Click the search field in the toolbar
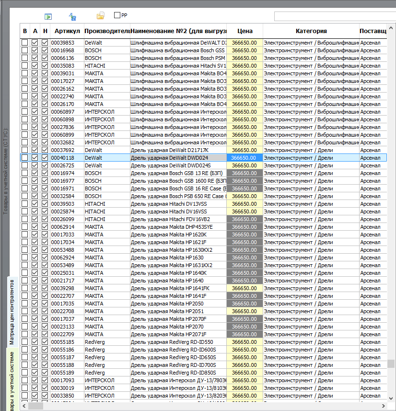This screenshot has height=411, width=396. tap(335, 16)
